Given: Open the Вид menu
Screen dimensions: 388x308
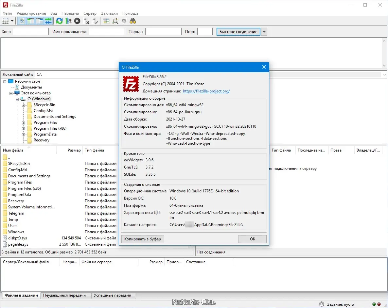Looking at the screenshot, I should click(x=54, y=13).
